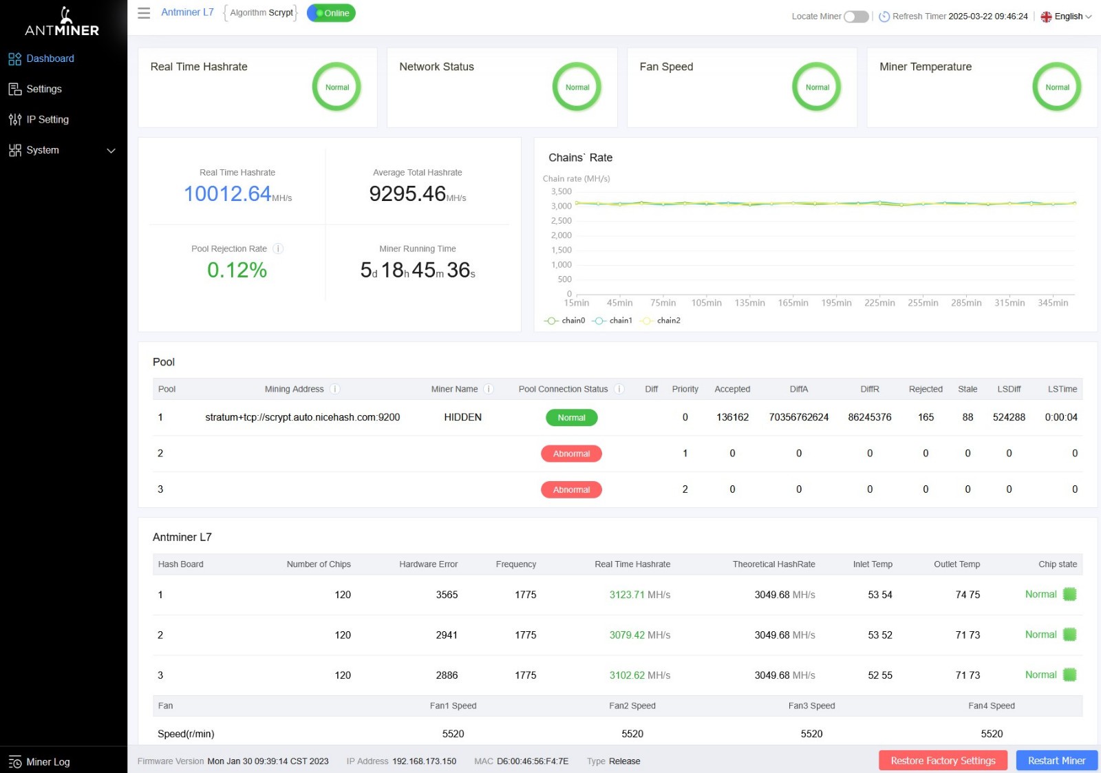Click the Dashboard grid icon

[15, 59]
